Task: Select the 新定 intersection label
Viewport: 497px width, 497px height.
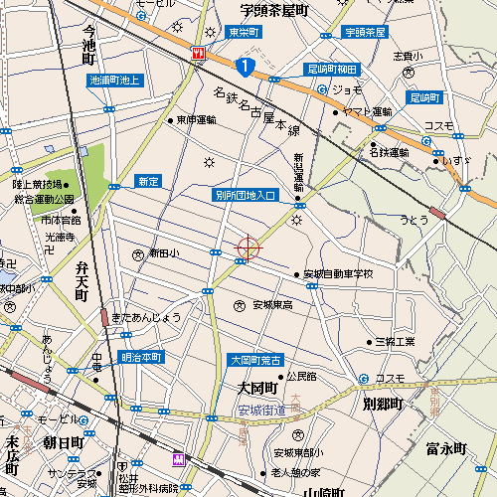Action: [x=148, y=181]
